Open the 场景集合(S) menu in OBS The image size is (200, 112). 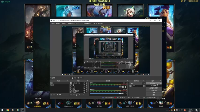pyautogui.click(x=88, y=23)
